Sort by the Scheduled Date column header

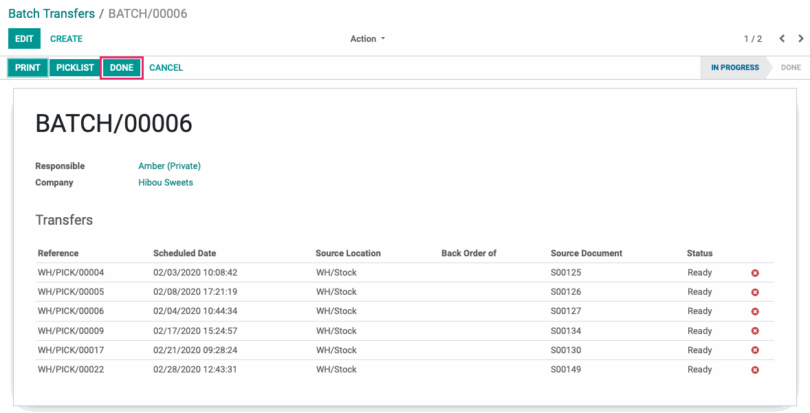point(184,253)
